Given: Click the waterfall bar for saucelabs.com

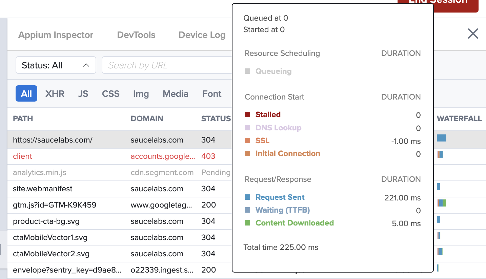Looking at the screenshot, I should 441,138.
